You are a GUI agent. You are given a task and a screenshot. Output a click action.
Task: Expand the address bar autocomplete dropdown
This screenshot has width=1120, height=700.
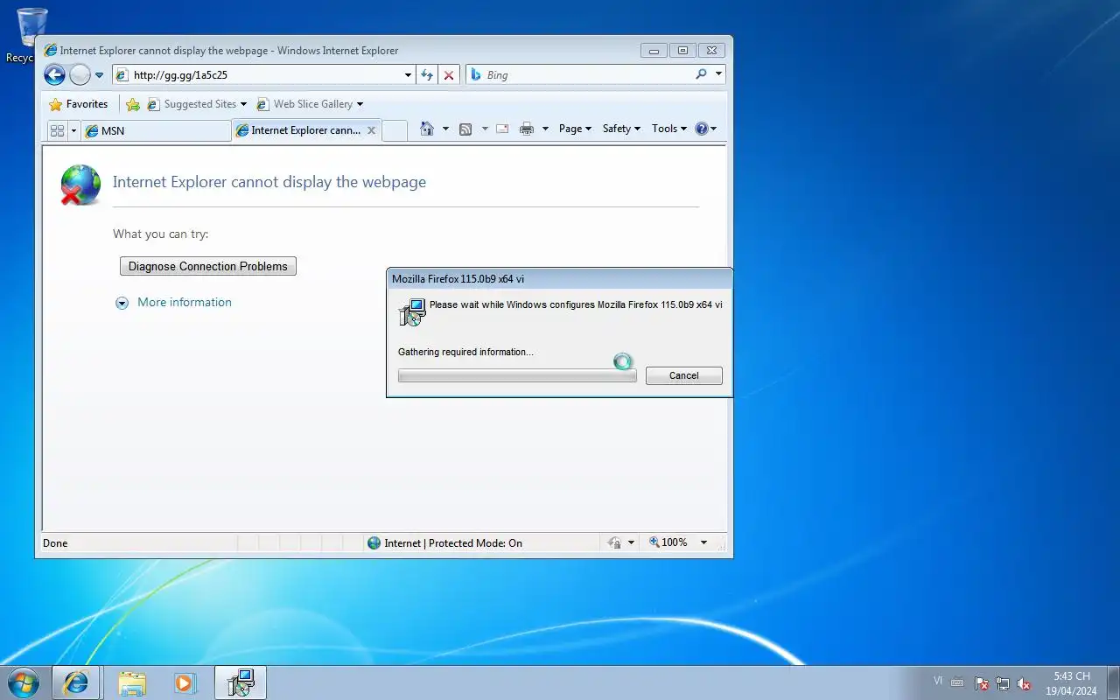(x=408, y=75)
